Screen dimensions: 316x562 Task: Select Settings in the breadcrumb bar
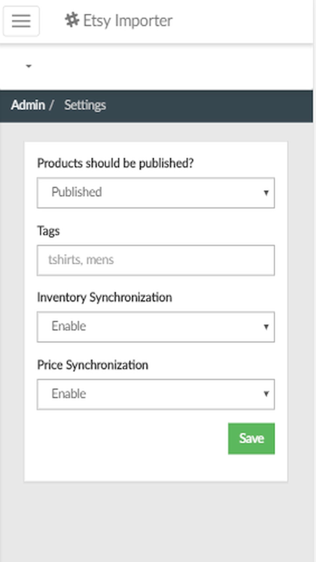pos(85,105)
